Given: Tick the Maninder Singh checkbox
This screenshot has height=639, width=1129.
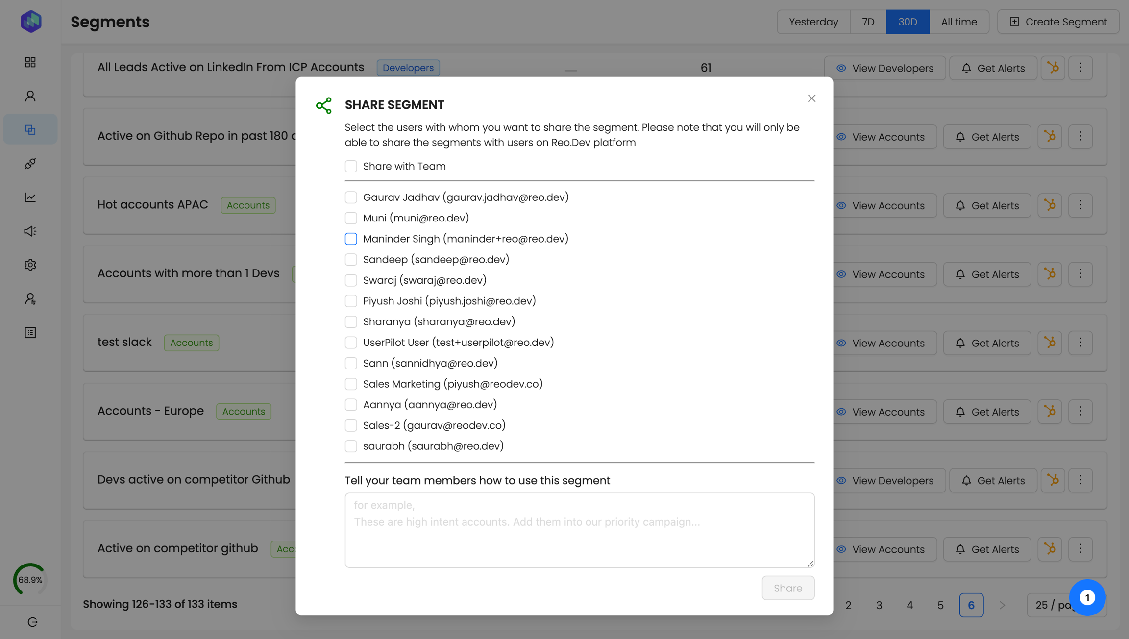Looking at the screenshot, I should pos(351,239).
